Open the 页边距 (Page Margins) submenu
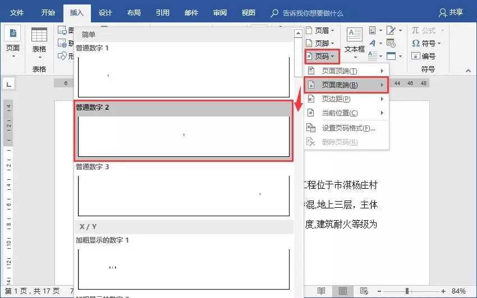This screenshot has height=298, width=477. tap(346, 99)
